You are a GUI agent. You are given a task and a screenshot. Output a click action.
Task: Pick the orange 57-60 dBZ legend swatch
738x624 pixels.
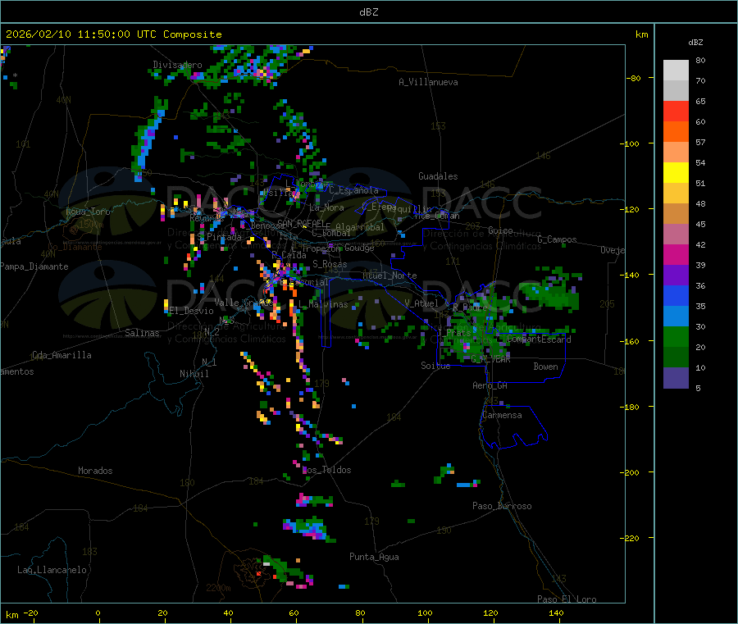676,132
